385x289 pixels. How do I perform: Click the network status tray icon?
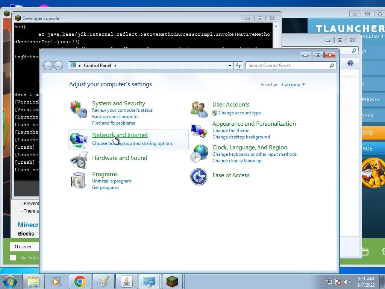click(x=329, y=282)
